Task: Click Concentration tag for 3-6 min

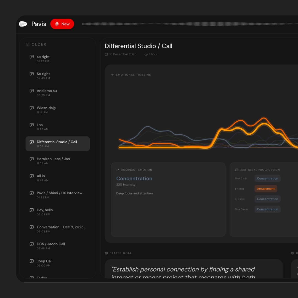Action: pyautogui.click(x=268, y=199)
